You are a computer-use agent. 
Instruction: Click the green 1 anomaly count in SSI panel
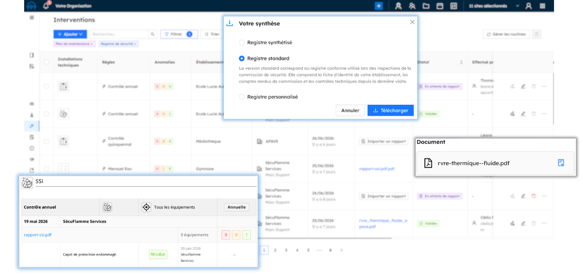[x=247, y=235]
